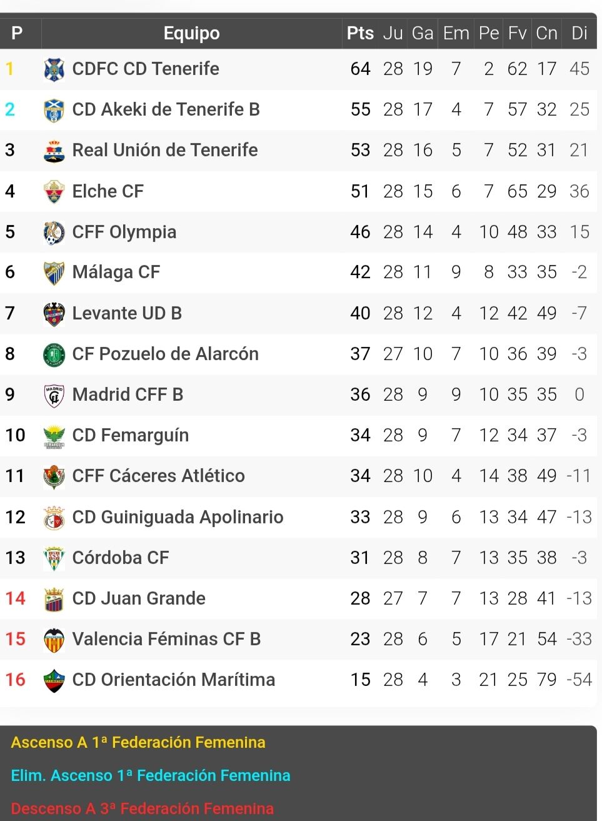Click the yellow Ascenso legend entry
Screen dimensions: 602x821
click(x=138, y=742)
